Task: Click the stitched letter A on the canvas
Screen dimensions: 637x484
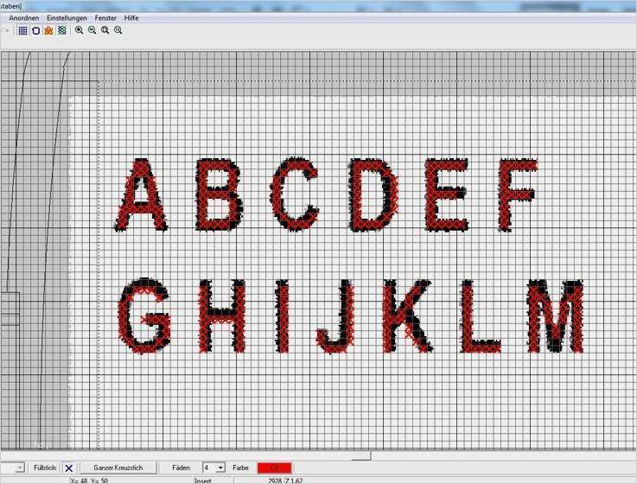Action: click(141, 195)
